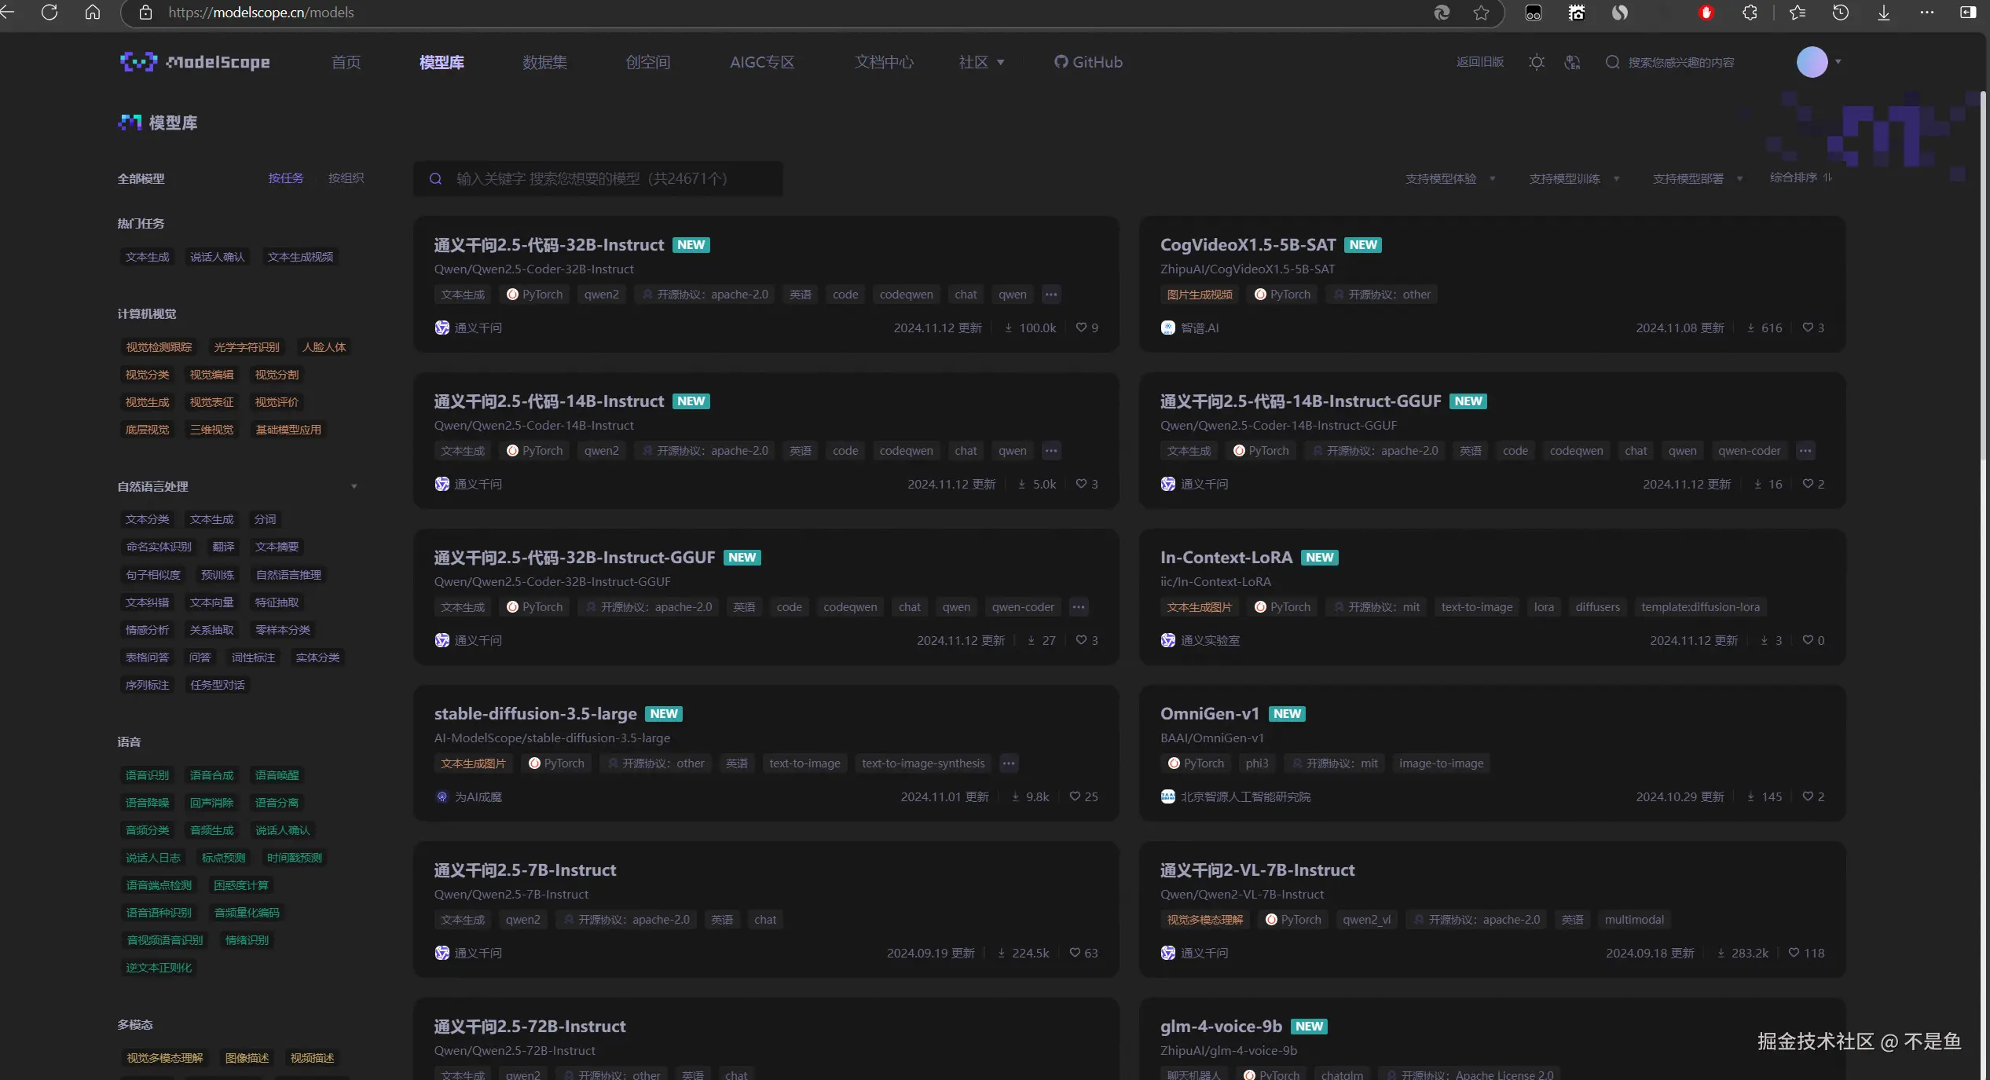Switch to the 按组织 filter tab
The height and width of the screenshot is (1080, 1990).
tap(346, 178)
